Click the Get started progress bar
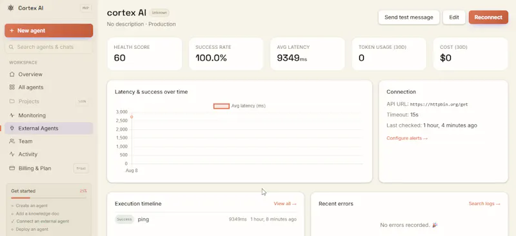This screenshot has height=236, width=516. click(49, 198)
